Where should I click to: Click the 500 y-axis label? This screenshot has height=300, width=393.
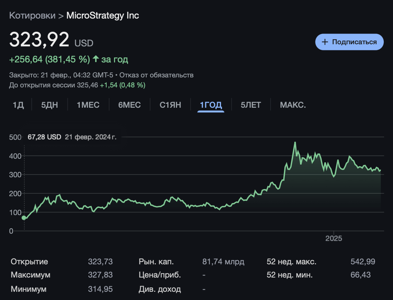click(x=15, y=137)
